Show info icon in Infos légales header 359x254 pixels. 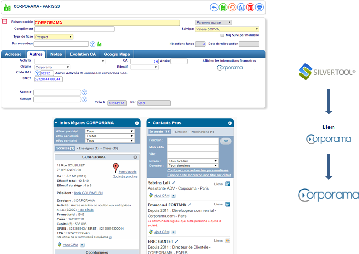(x=137, y=123)
